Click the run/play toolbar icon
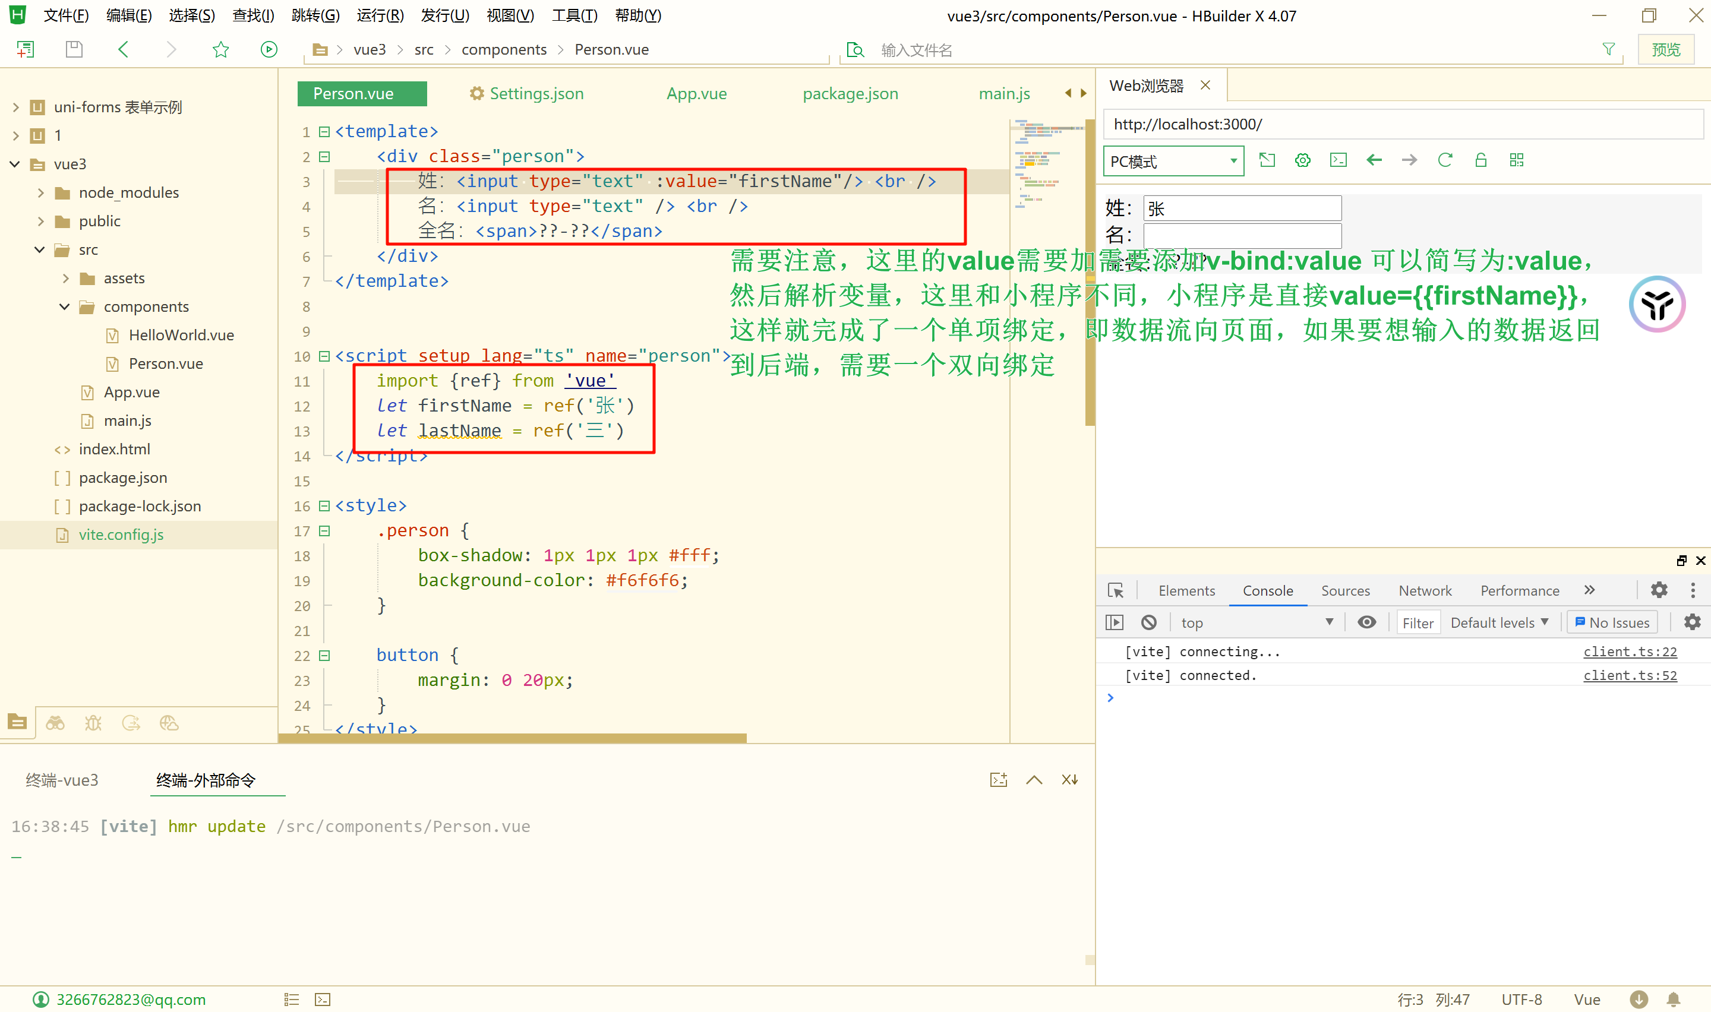1711x1012 pixels. pos(269,49)
